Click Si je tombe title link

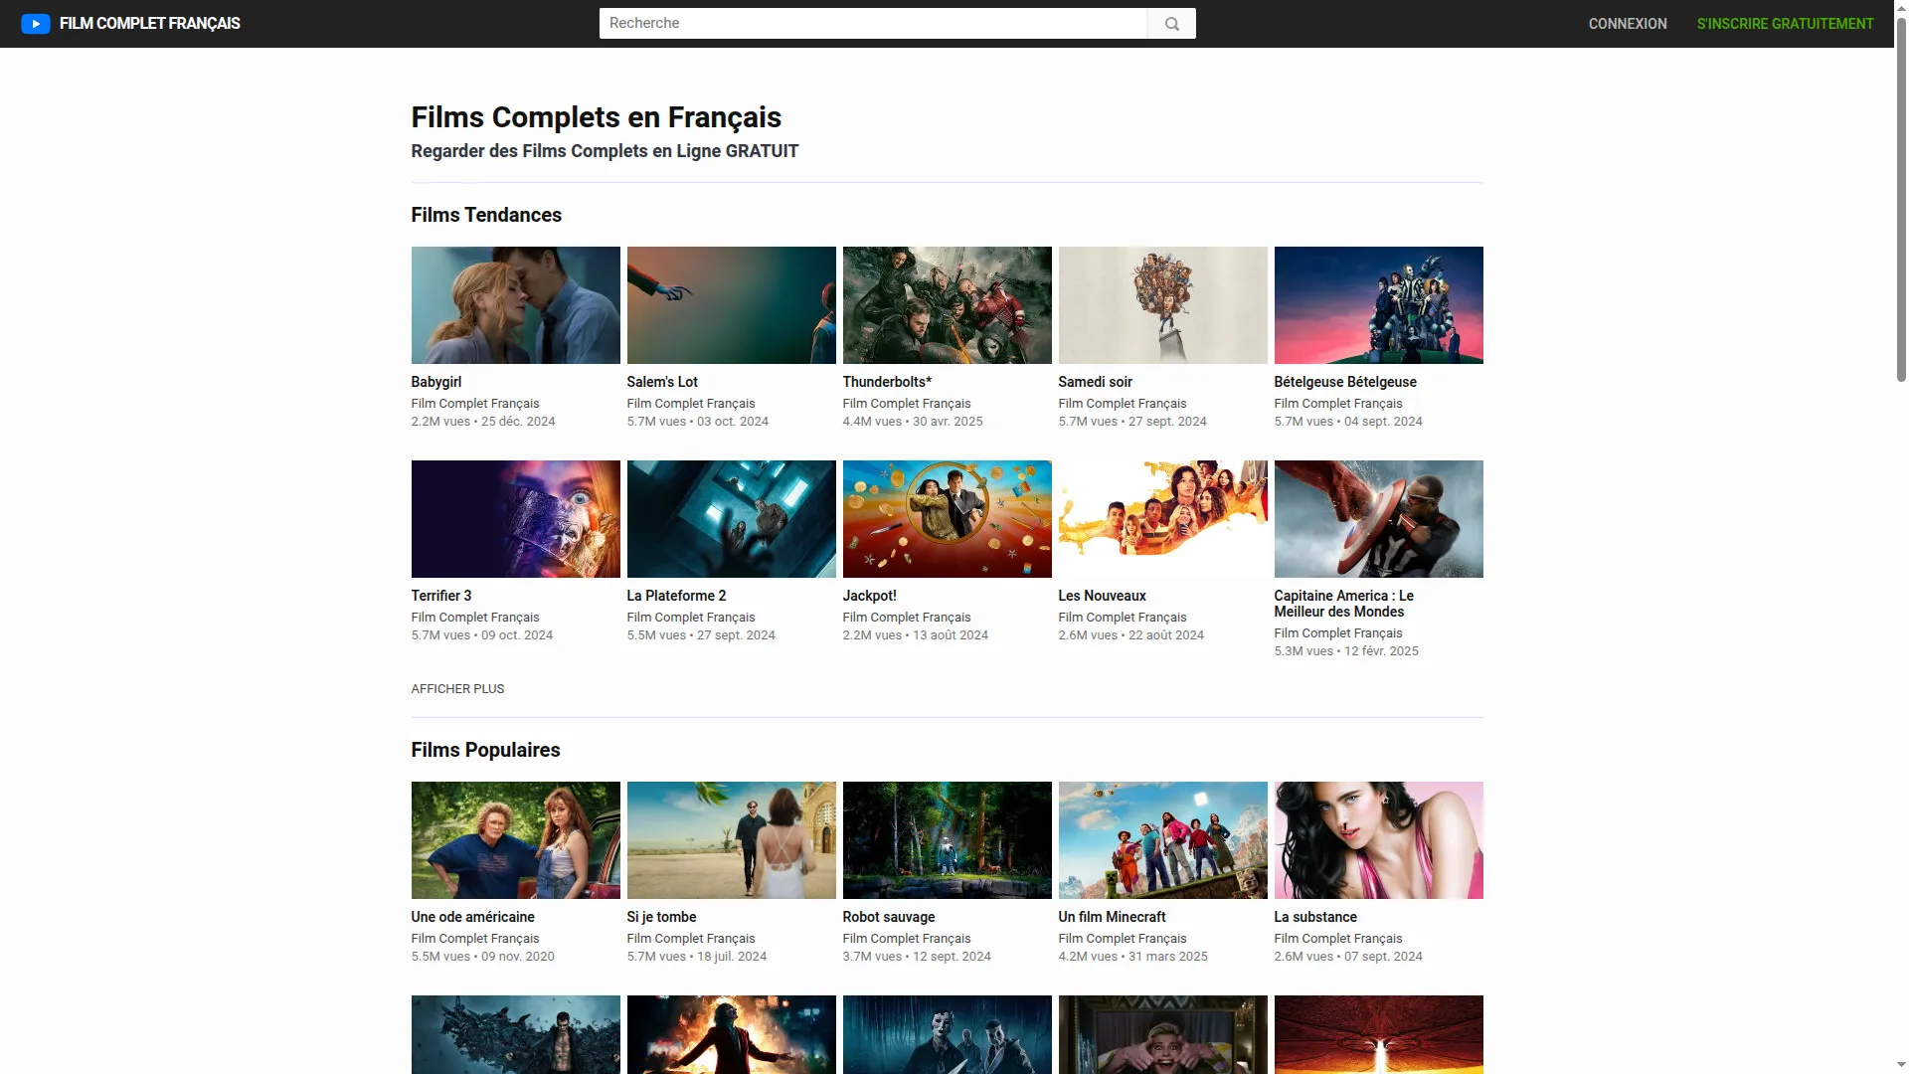point(661,917)
